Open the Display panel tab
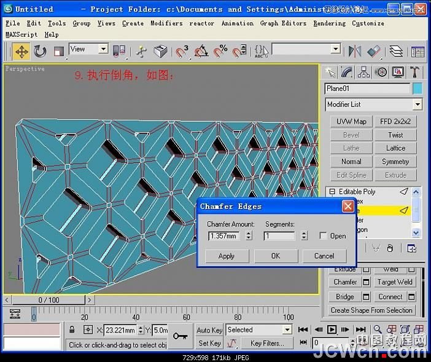Image resolution: width=431 pixels, height=362 pixels. pos(398,73)
